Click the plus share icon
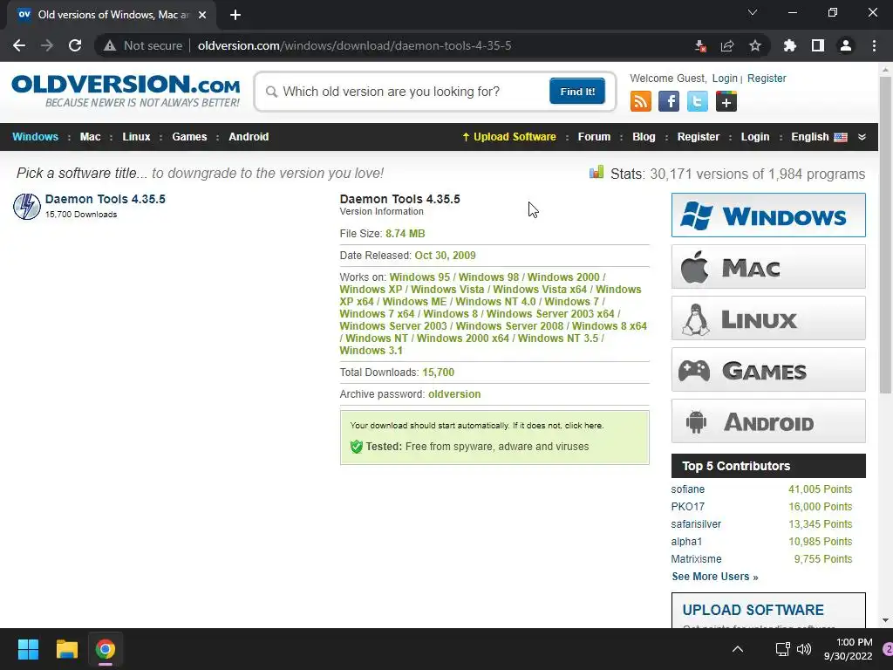893x670 pixels. point(726,102)
